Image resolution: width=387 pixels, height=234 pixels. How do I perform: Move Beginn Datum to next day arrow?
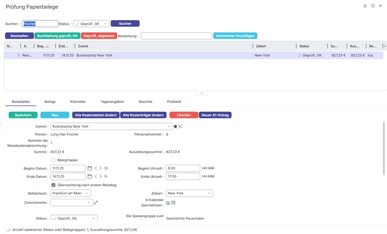point(100,168)
